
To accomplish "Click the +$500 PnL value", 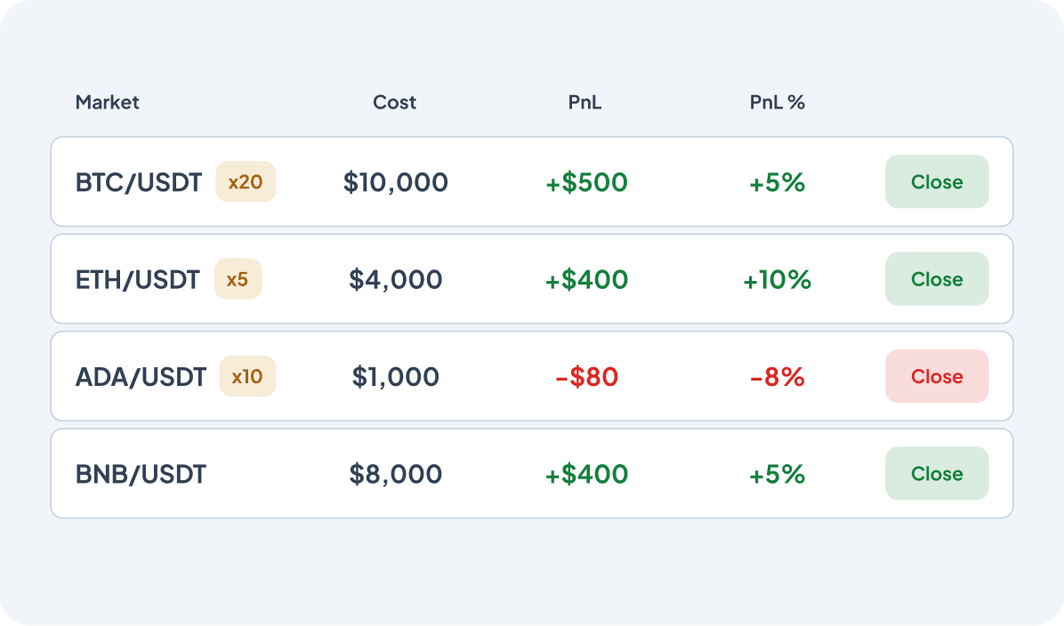I will point(584,181).
